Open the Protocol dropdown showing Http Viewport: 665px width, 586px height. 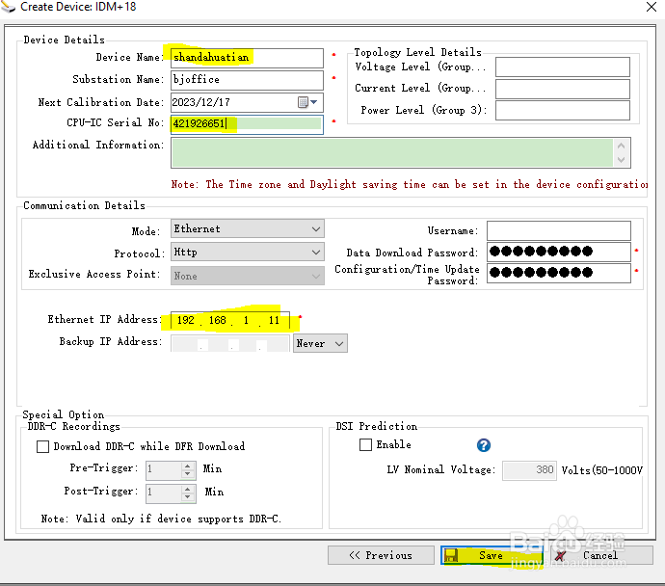pos(248,252)
